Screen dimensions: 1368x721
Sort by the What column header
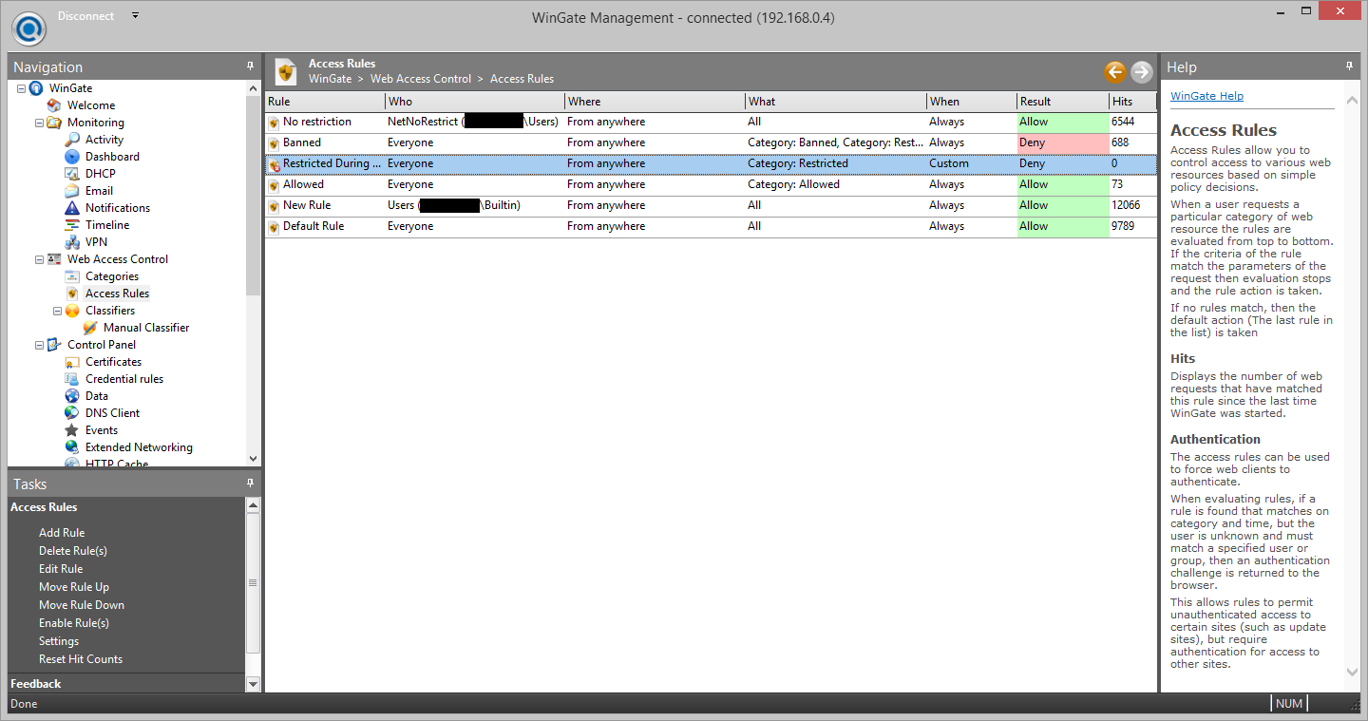pos(836,102)
